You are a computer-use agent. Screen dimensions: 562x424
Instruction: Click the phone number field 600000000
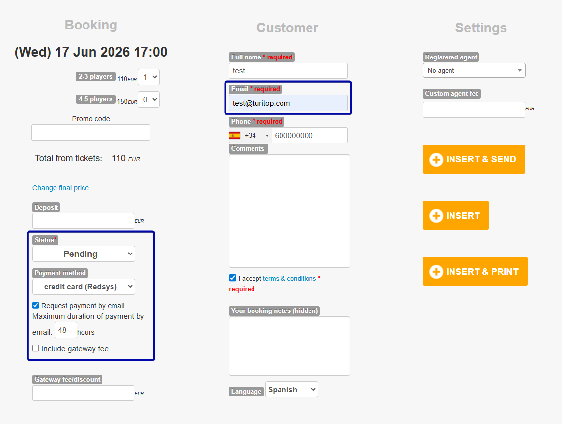click(309, 136)
